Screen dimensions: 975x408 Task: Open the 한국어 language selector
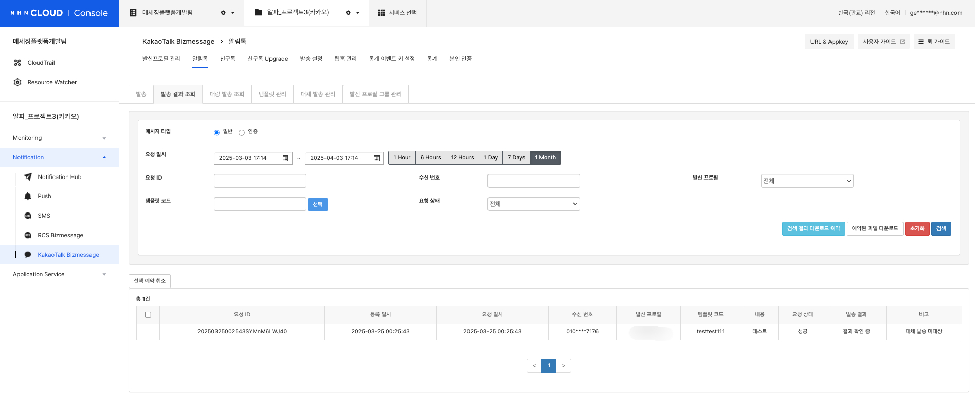(x=892, y=13)
